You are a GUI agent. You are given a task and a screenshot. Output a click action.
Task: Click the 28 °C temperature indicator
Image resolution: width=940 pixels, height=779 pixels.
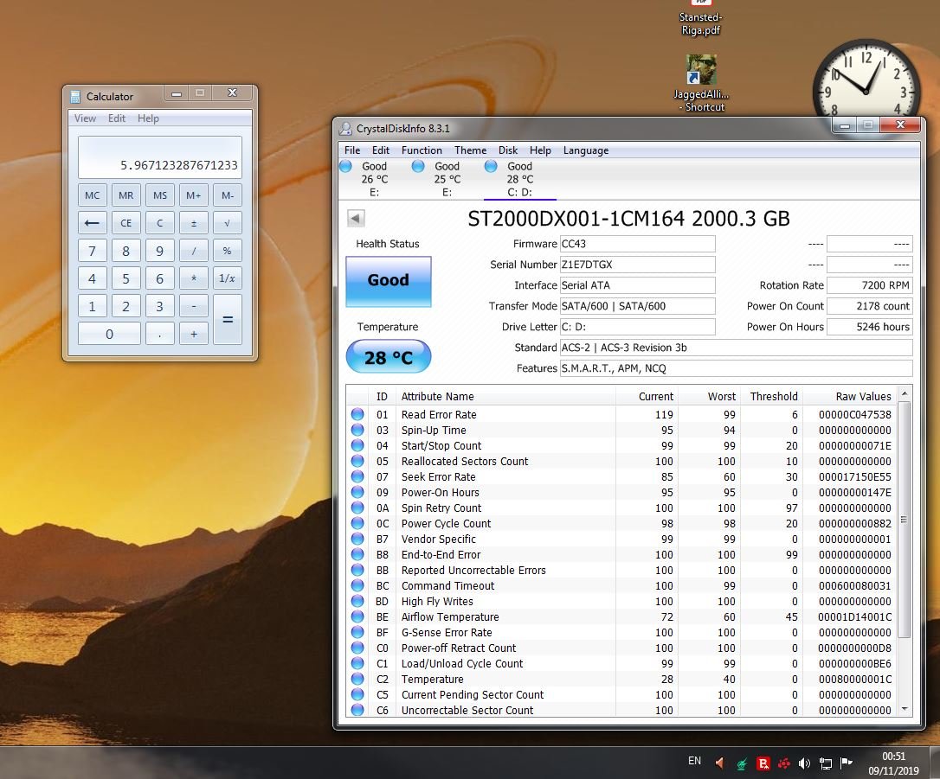pos(388,357)
